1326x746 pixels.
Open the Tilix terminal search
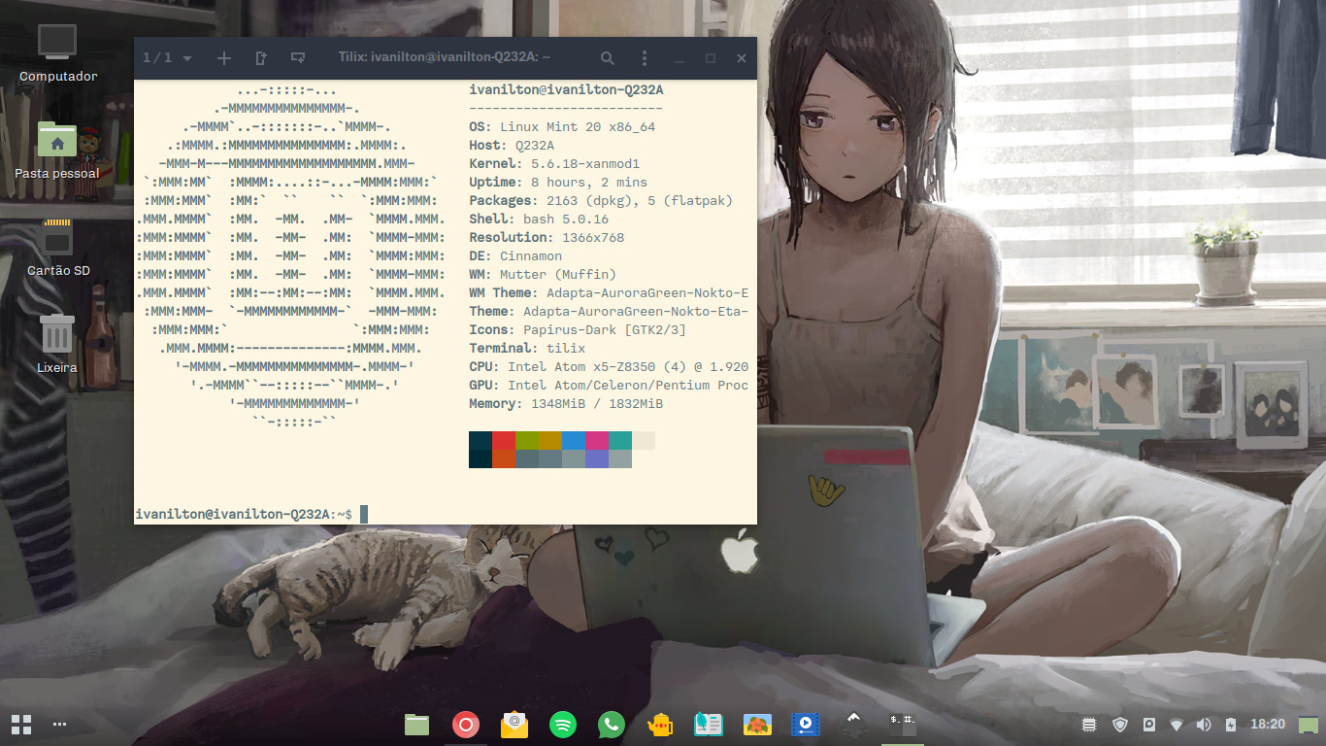(x=608, y=58)
